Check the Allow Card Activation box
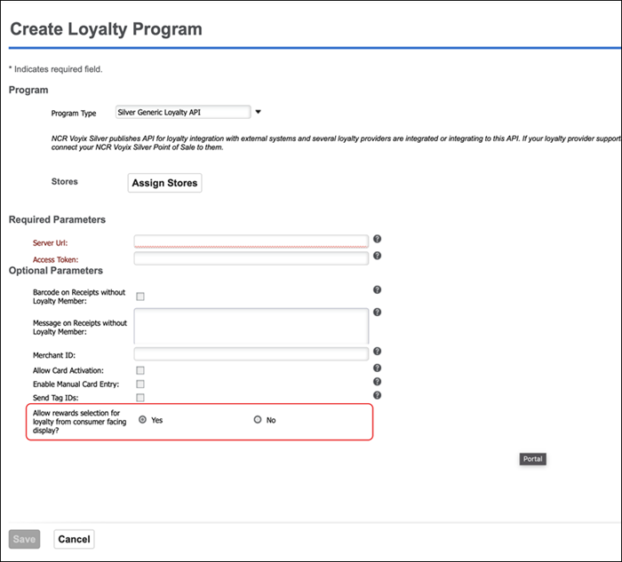 pos(140,369)
